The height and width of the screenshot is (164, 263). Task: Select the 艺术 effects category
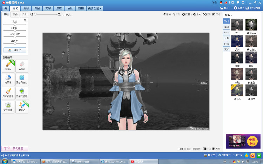coord(227,49)
